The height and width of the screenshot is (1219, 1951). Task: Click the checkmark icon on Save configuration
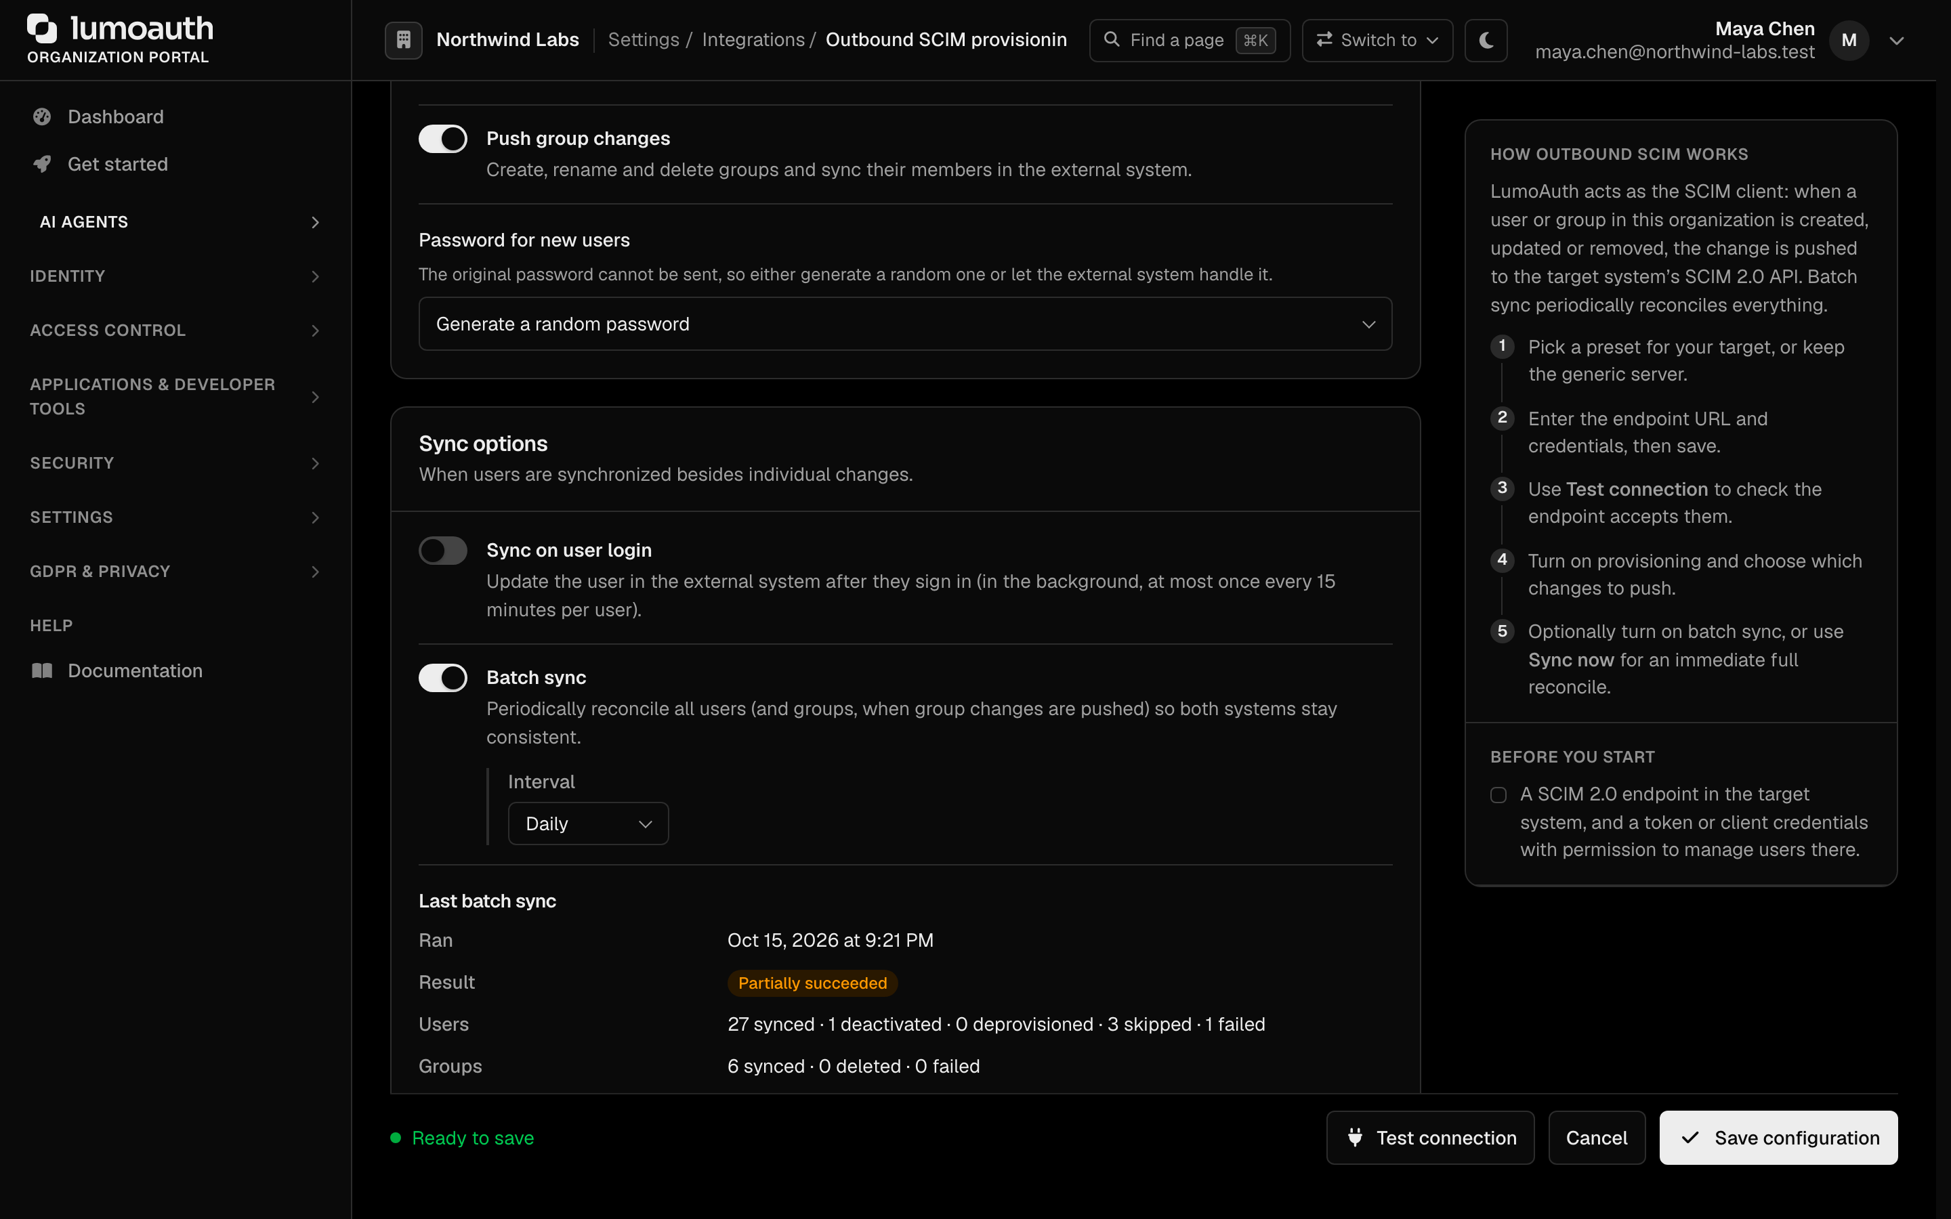[1691, 1138]
